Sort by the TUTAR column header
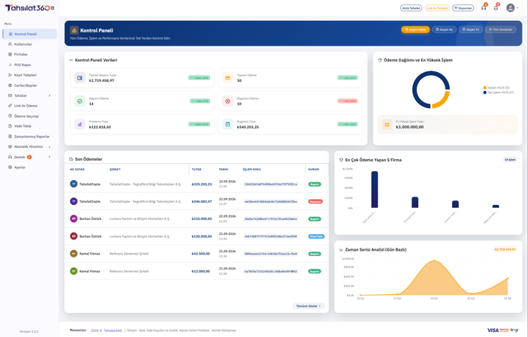The height and width of the screenshot is (337, 528). click(196, 170)
